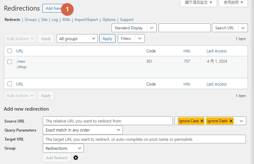254x164 pixels.
Task: Open the All groups dropdown
Action: coord(77,39)
